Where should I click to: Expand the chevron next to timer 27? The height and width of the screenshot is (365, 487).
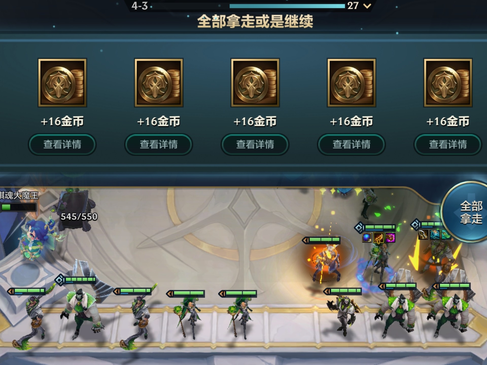pos(367,6)
